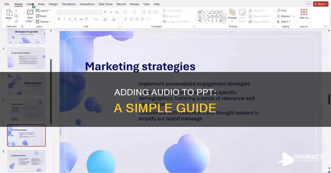Toggle Underline formatting
Screen dimensions: 331x173
[x=70, y=19]
